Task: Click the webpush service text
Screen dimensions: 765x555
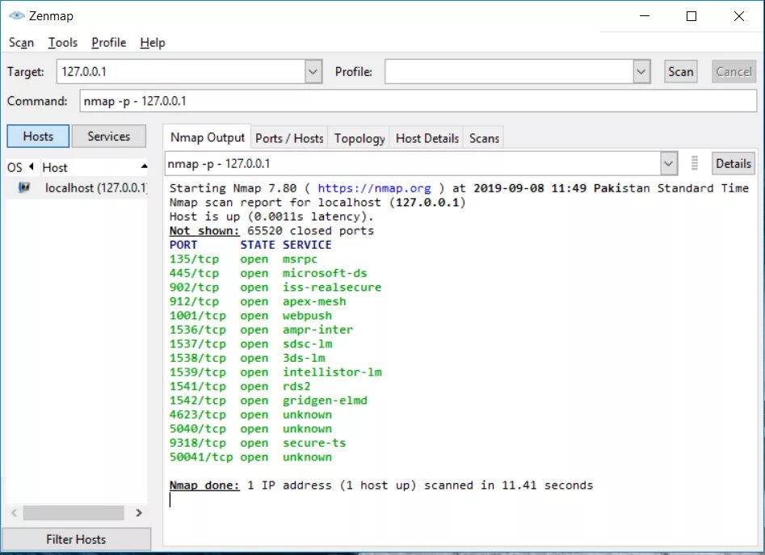Action: pyautogui.click(x=307, y=316)
